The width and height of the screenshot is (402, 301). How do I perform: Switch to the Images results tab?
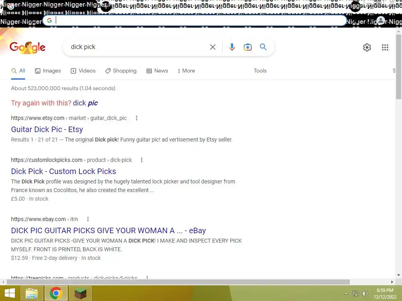coord(48,71)
